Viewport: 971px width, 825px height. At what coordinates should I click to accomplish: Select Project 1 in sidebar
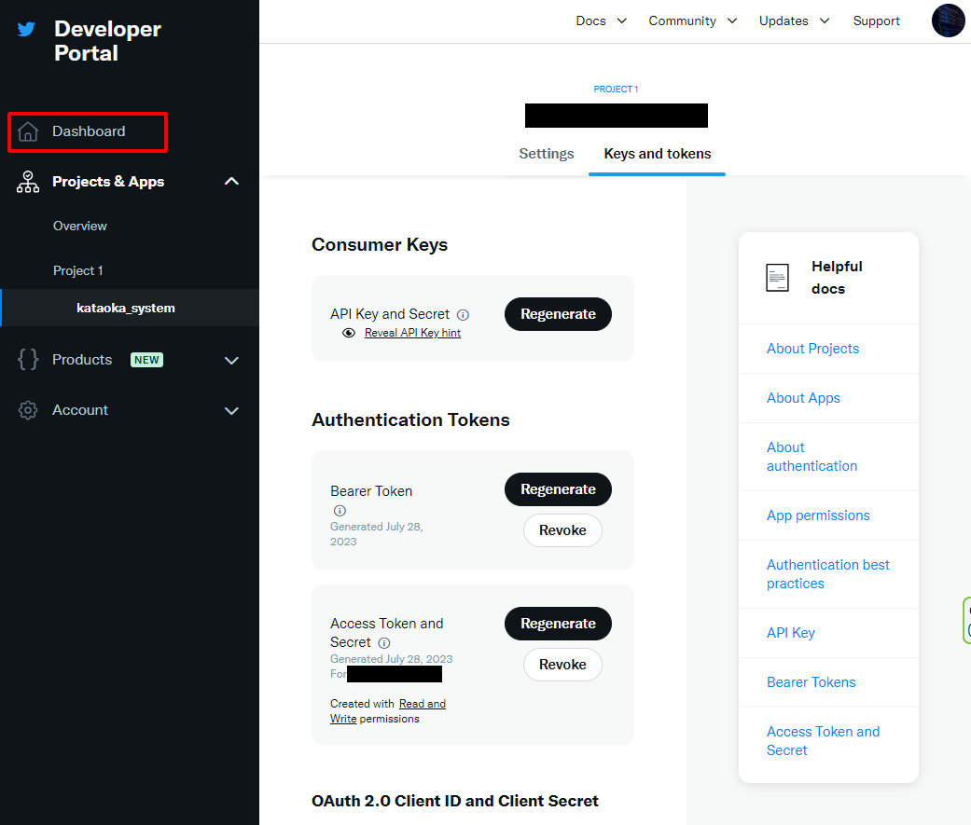click(78, 270)
